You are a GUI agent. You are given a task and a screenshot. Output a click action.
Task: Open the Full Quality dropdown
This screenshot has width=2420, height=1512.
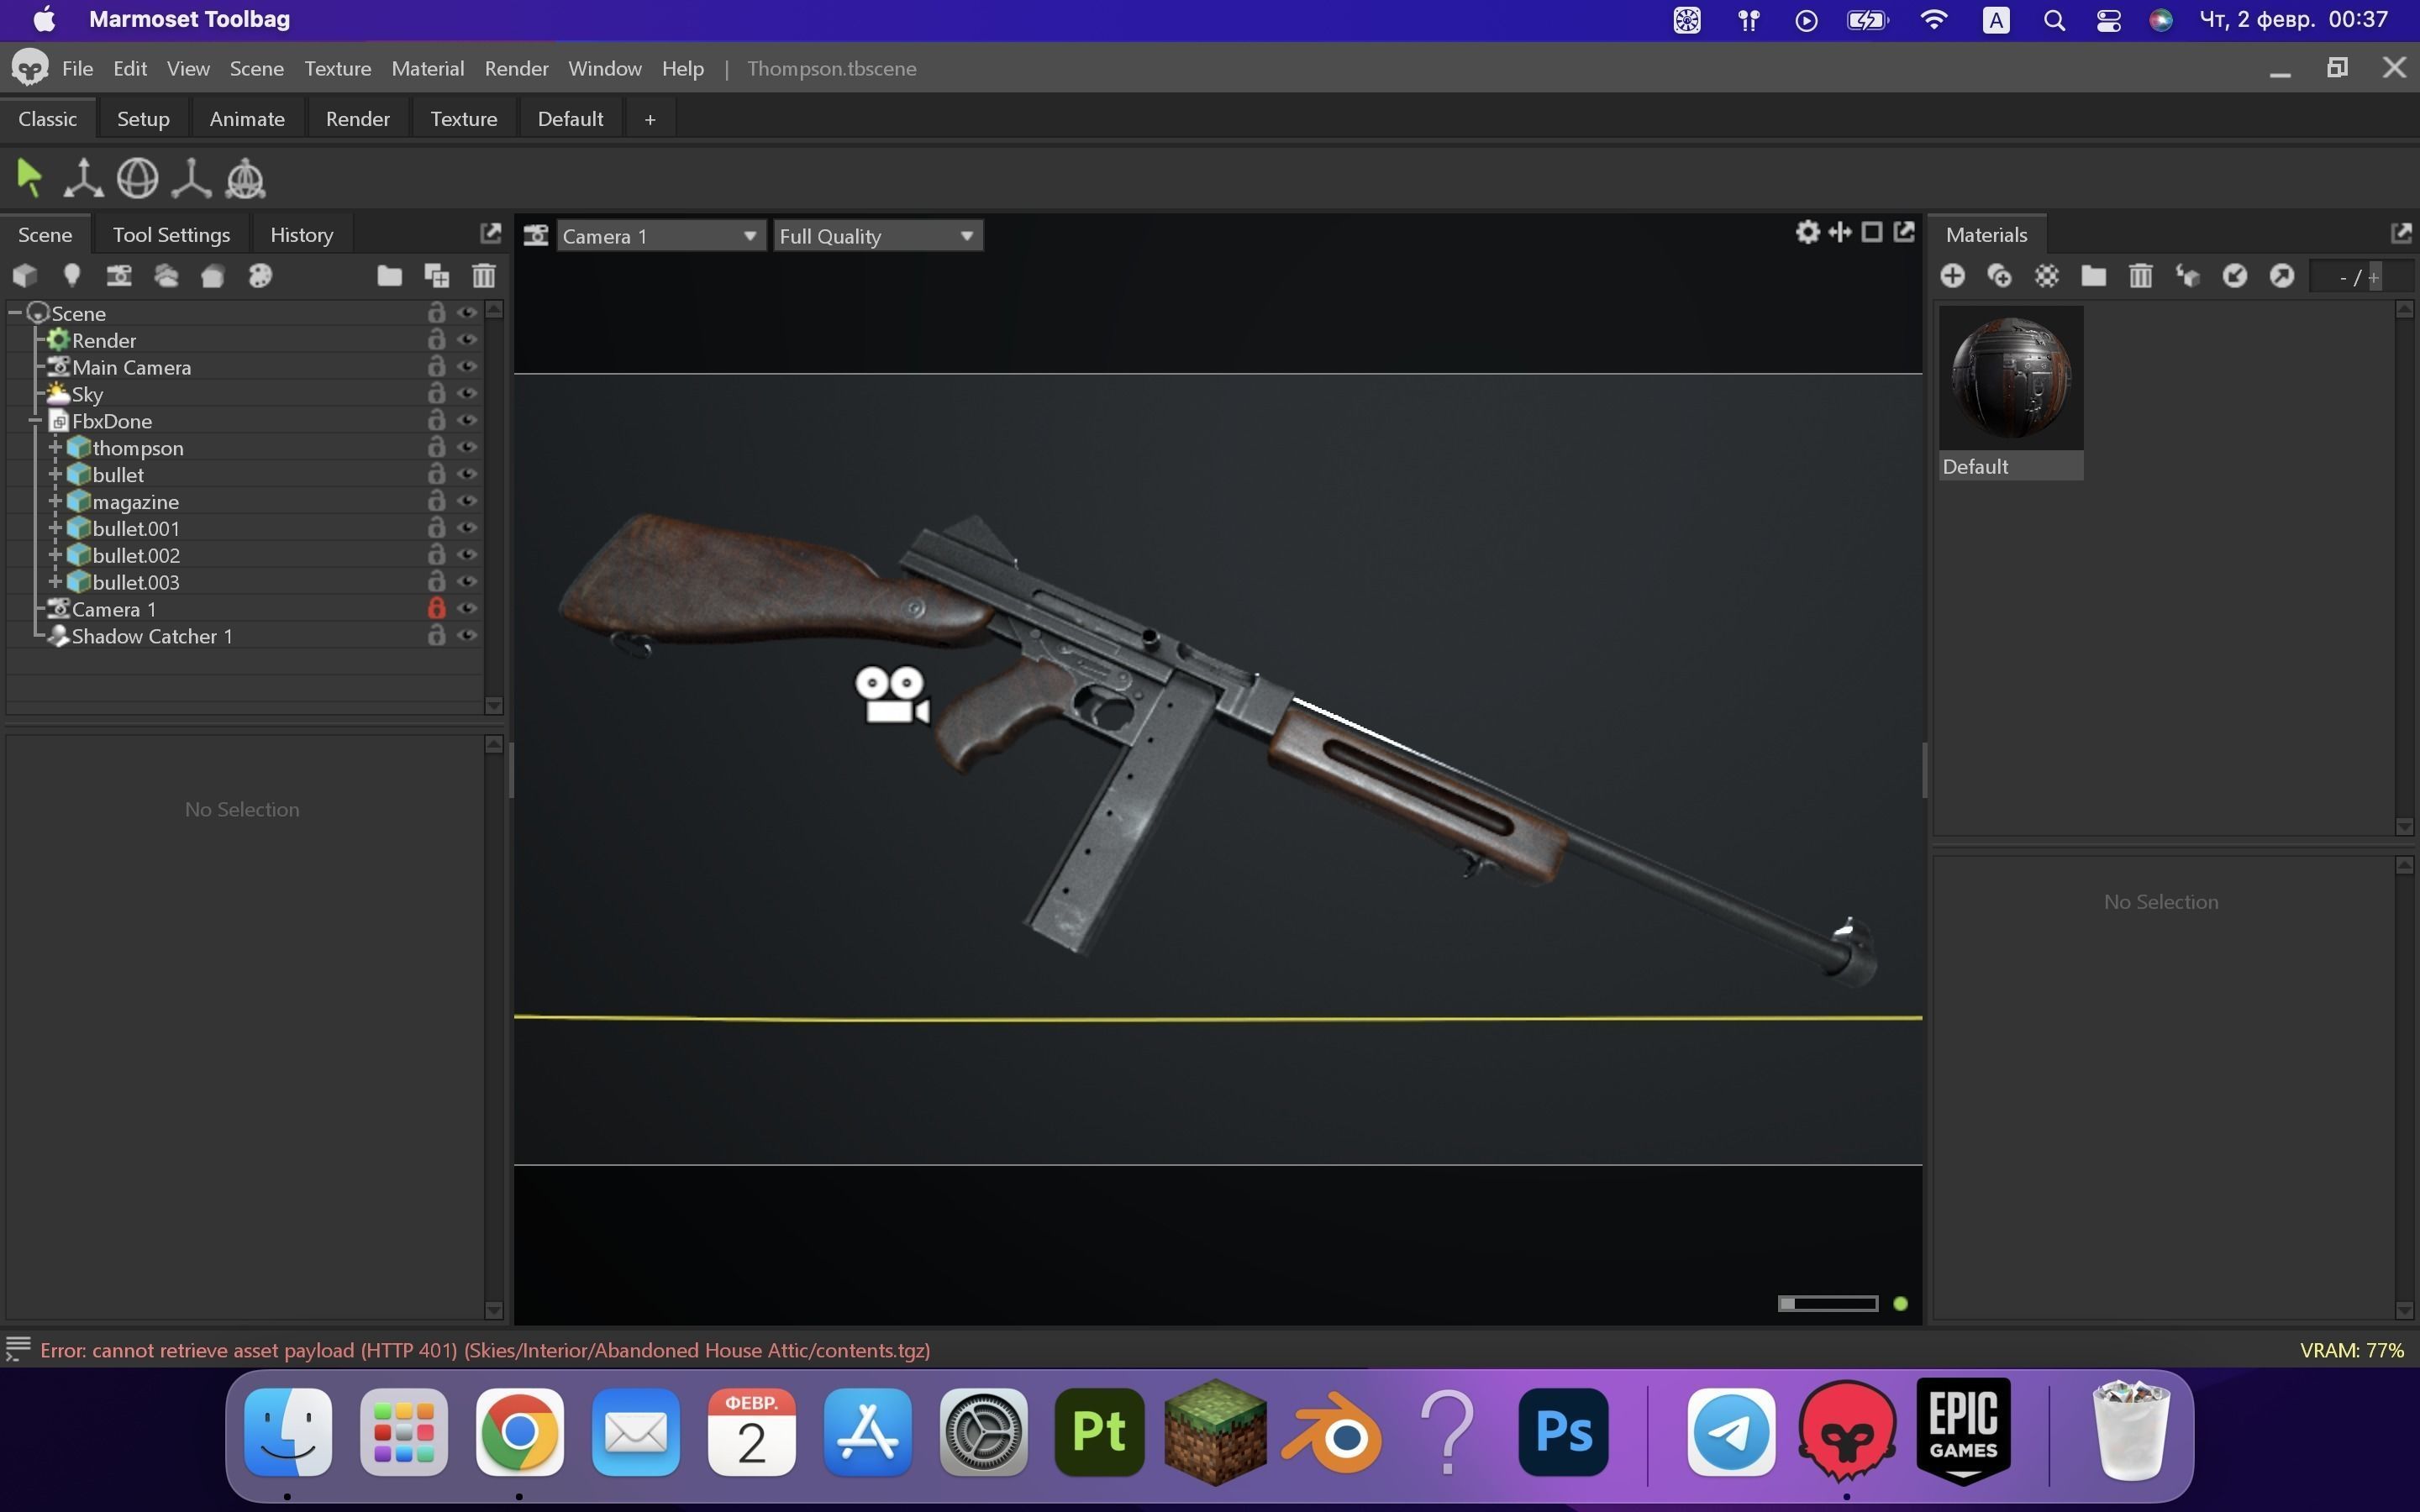tap(877, 236)
